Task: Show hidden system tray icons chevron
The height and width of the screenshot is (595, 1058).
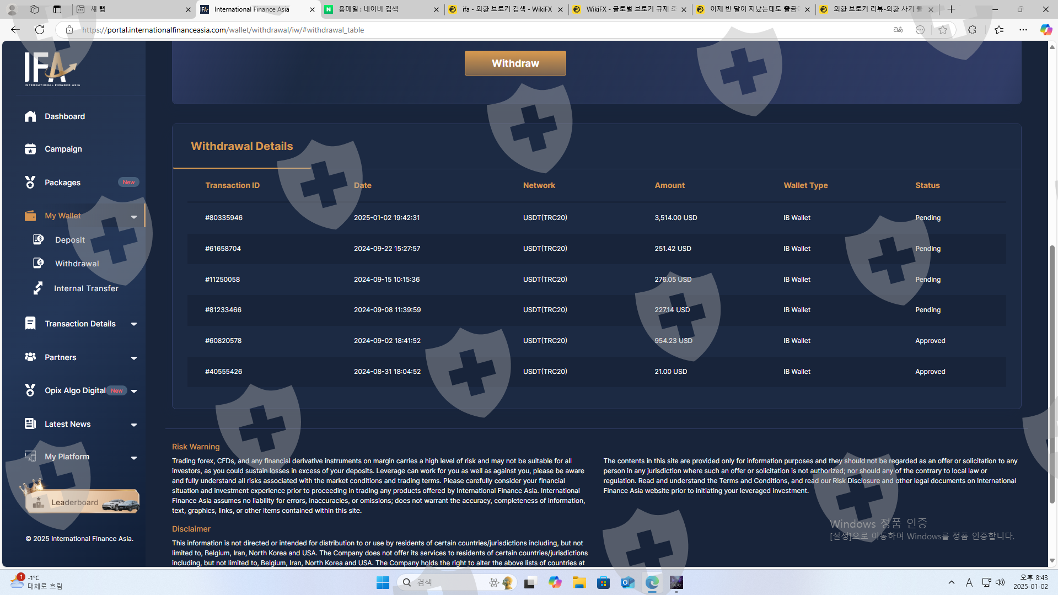Action: [952, 582]
